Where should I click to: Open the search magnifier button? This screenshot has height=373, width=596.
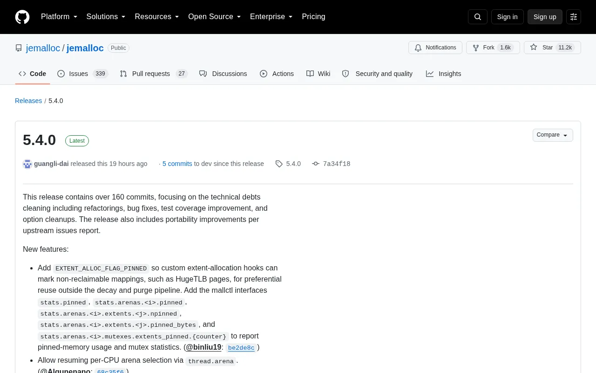pos(478,17)
